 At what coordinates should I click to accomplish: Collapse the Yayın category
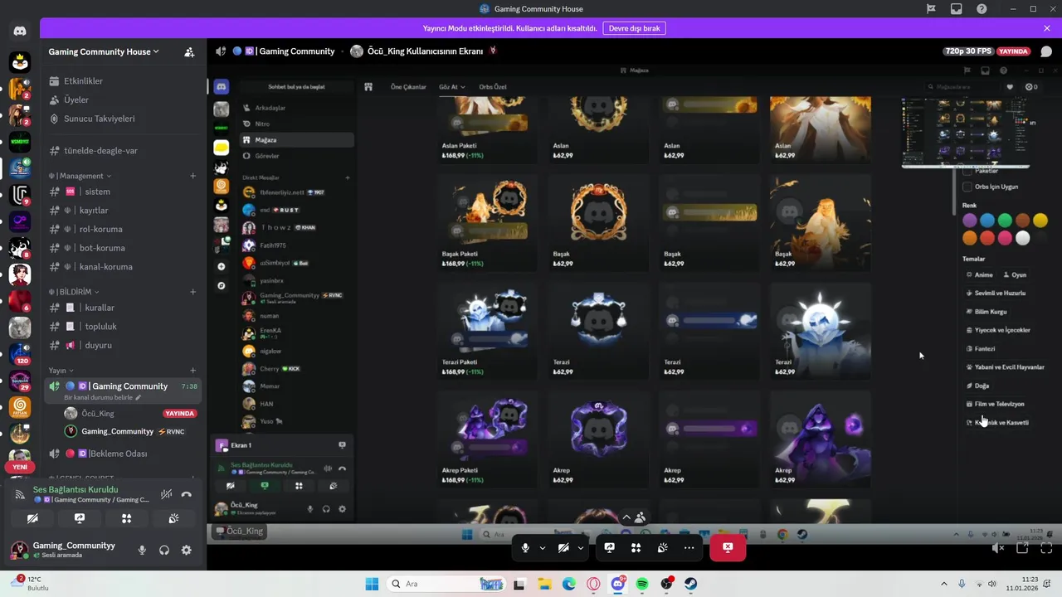point(61,371)
